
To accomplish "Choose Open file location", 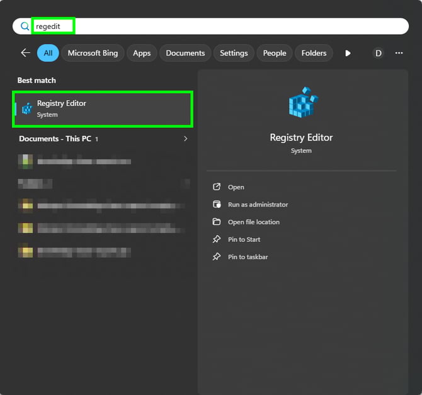I will coord(254,222).
